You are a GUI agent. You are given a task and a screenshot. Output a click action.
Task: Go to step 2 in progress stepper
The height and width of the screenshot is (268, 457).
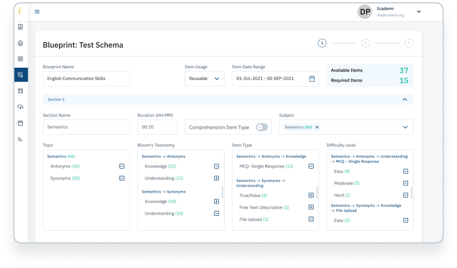pos(365,43)
